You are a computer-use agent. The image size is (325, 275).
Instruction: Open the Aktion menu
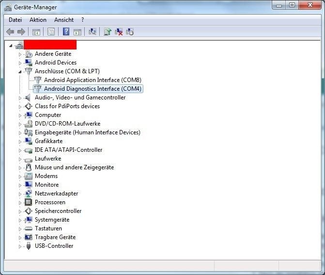pyautogui.click(x=38, y=20)
